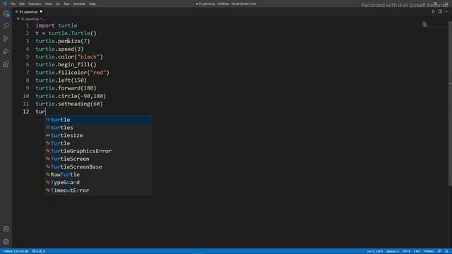This screenshot has height=254, width=452.
Task: Click CRLF line ending indicator
Action: (417, 251)
